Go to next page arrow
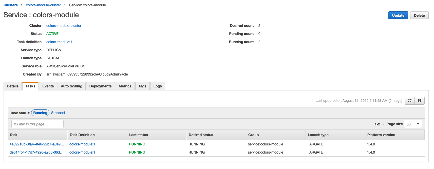The image size is (434, 169). [x=383, y=124]
